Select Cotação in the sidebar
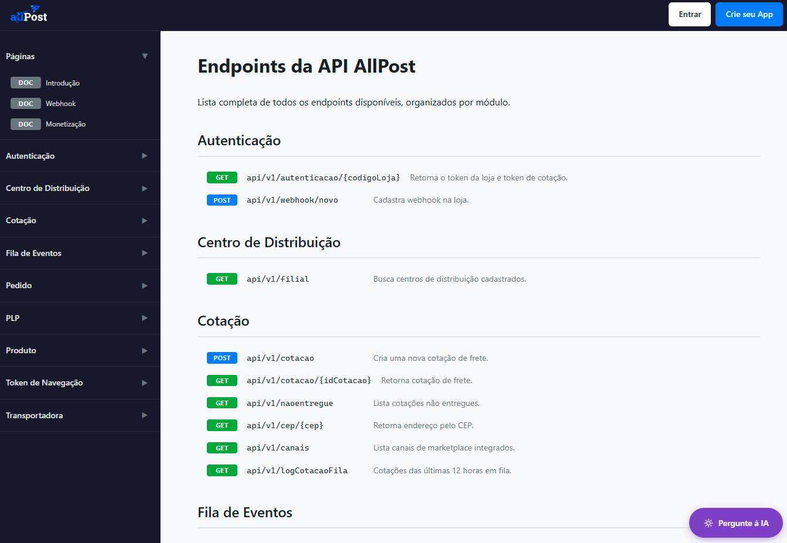This screenshot has height=543, width=787. pyautogui.click(x=21, y=221)
